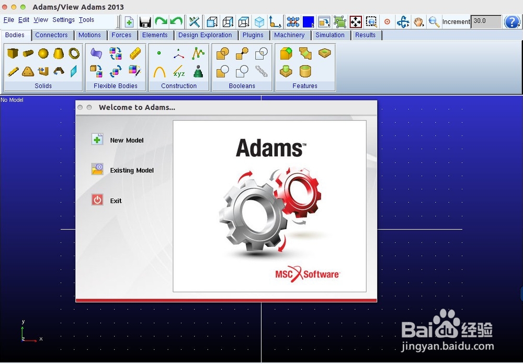This screenshot has width=523, height=364.
Task: Select the Marker construction tool
Action: (179, 53)
